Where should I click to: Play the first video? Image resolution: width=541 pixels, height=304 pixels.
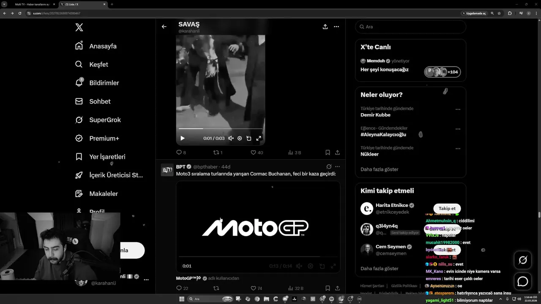tap(183, 138)
